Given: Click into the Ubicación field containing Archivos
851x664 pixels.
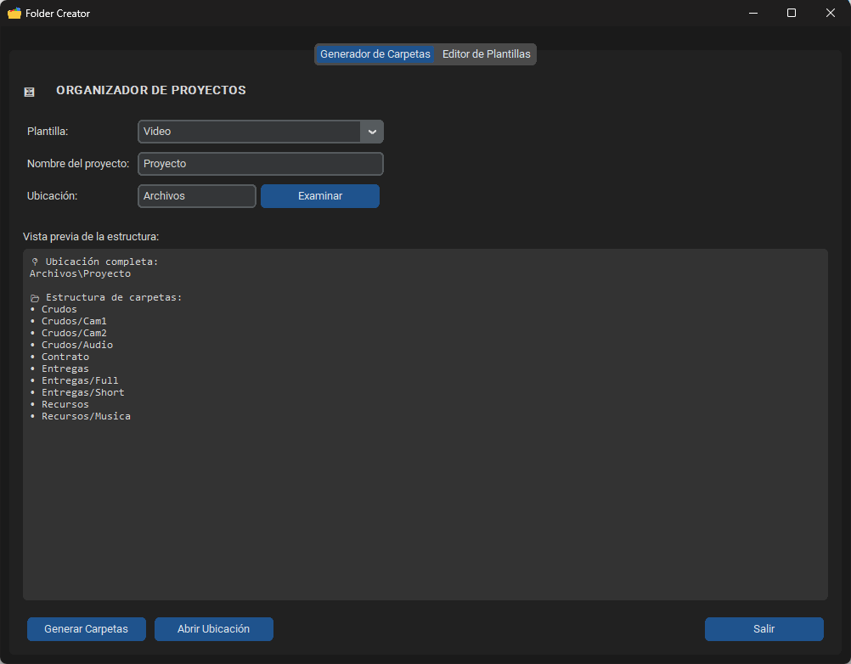Looking at the screenshot, I should click(196, 196).
